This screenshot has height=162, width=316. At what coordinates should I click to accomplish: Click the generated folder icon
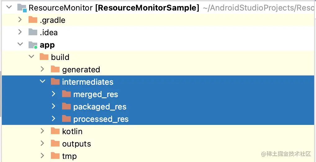[x=55, y=69]
